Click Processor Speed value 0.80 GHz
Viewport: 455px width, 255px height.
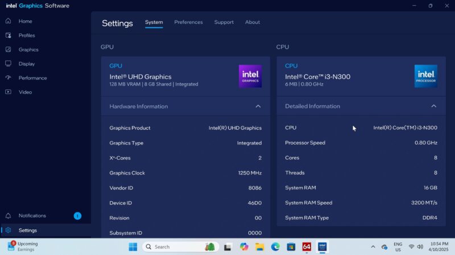coord(425,143)
